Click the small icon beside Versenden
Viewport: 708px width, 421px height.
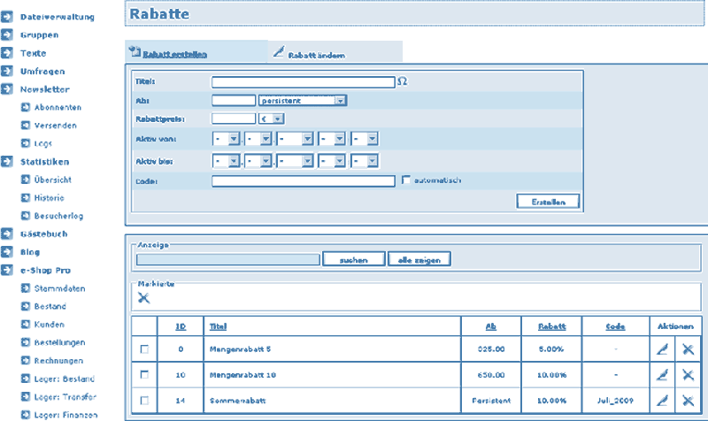pyautogui.click(x=26, y=125)
